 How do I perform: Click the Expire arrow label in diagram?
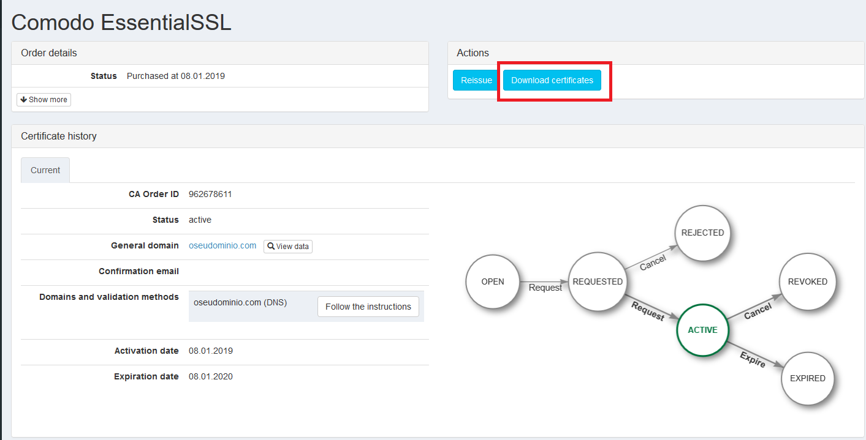click(752, 359)
